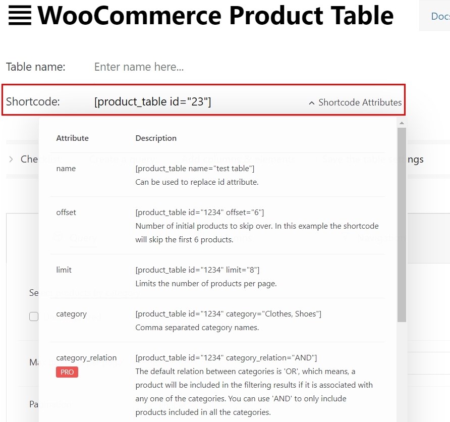Click the 'Description' column header
This screenshot has width=450, height=422.
pos(156,138)
